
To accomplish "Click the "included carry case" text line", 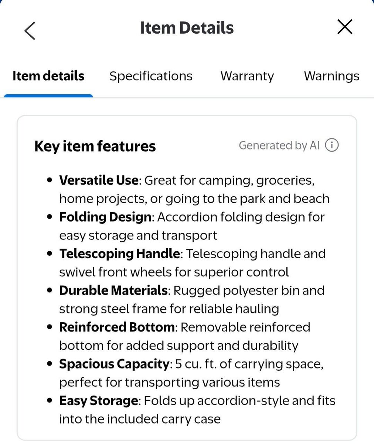I will pyautogui.click(x=140, y=419).
